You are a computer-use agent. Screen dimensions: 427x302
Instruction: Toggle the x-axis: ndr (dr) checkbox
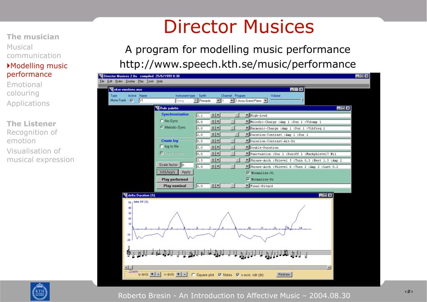pos(238,275)
